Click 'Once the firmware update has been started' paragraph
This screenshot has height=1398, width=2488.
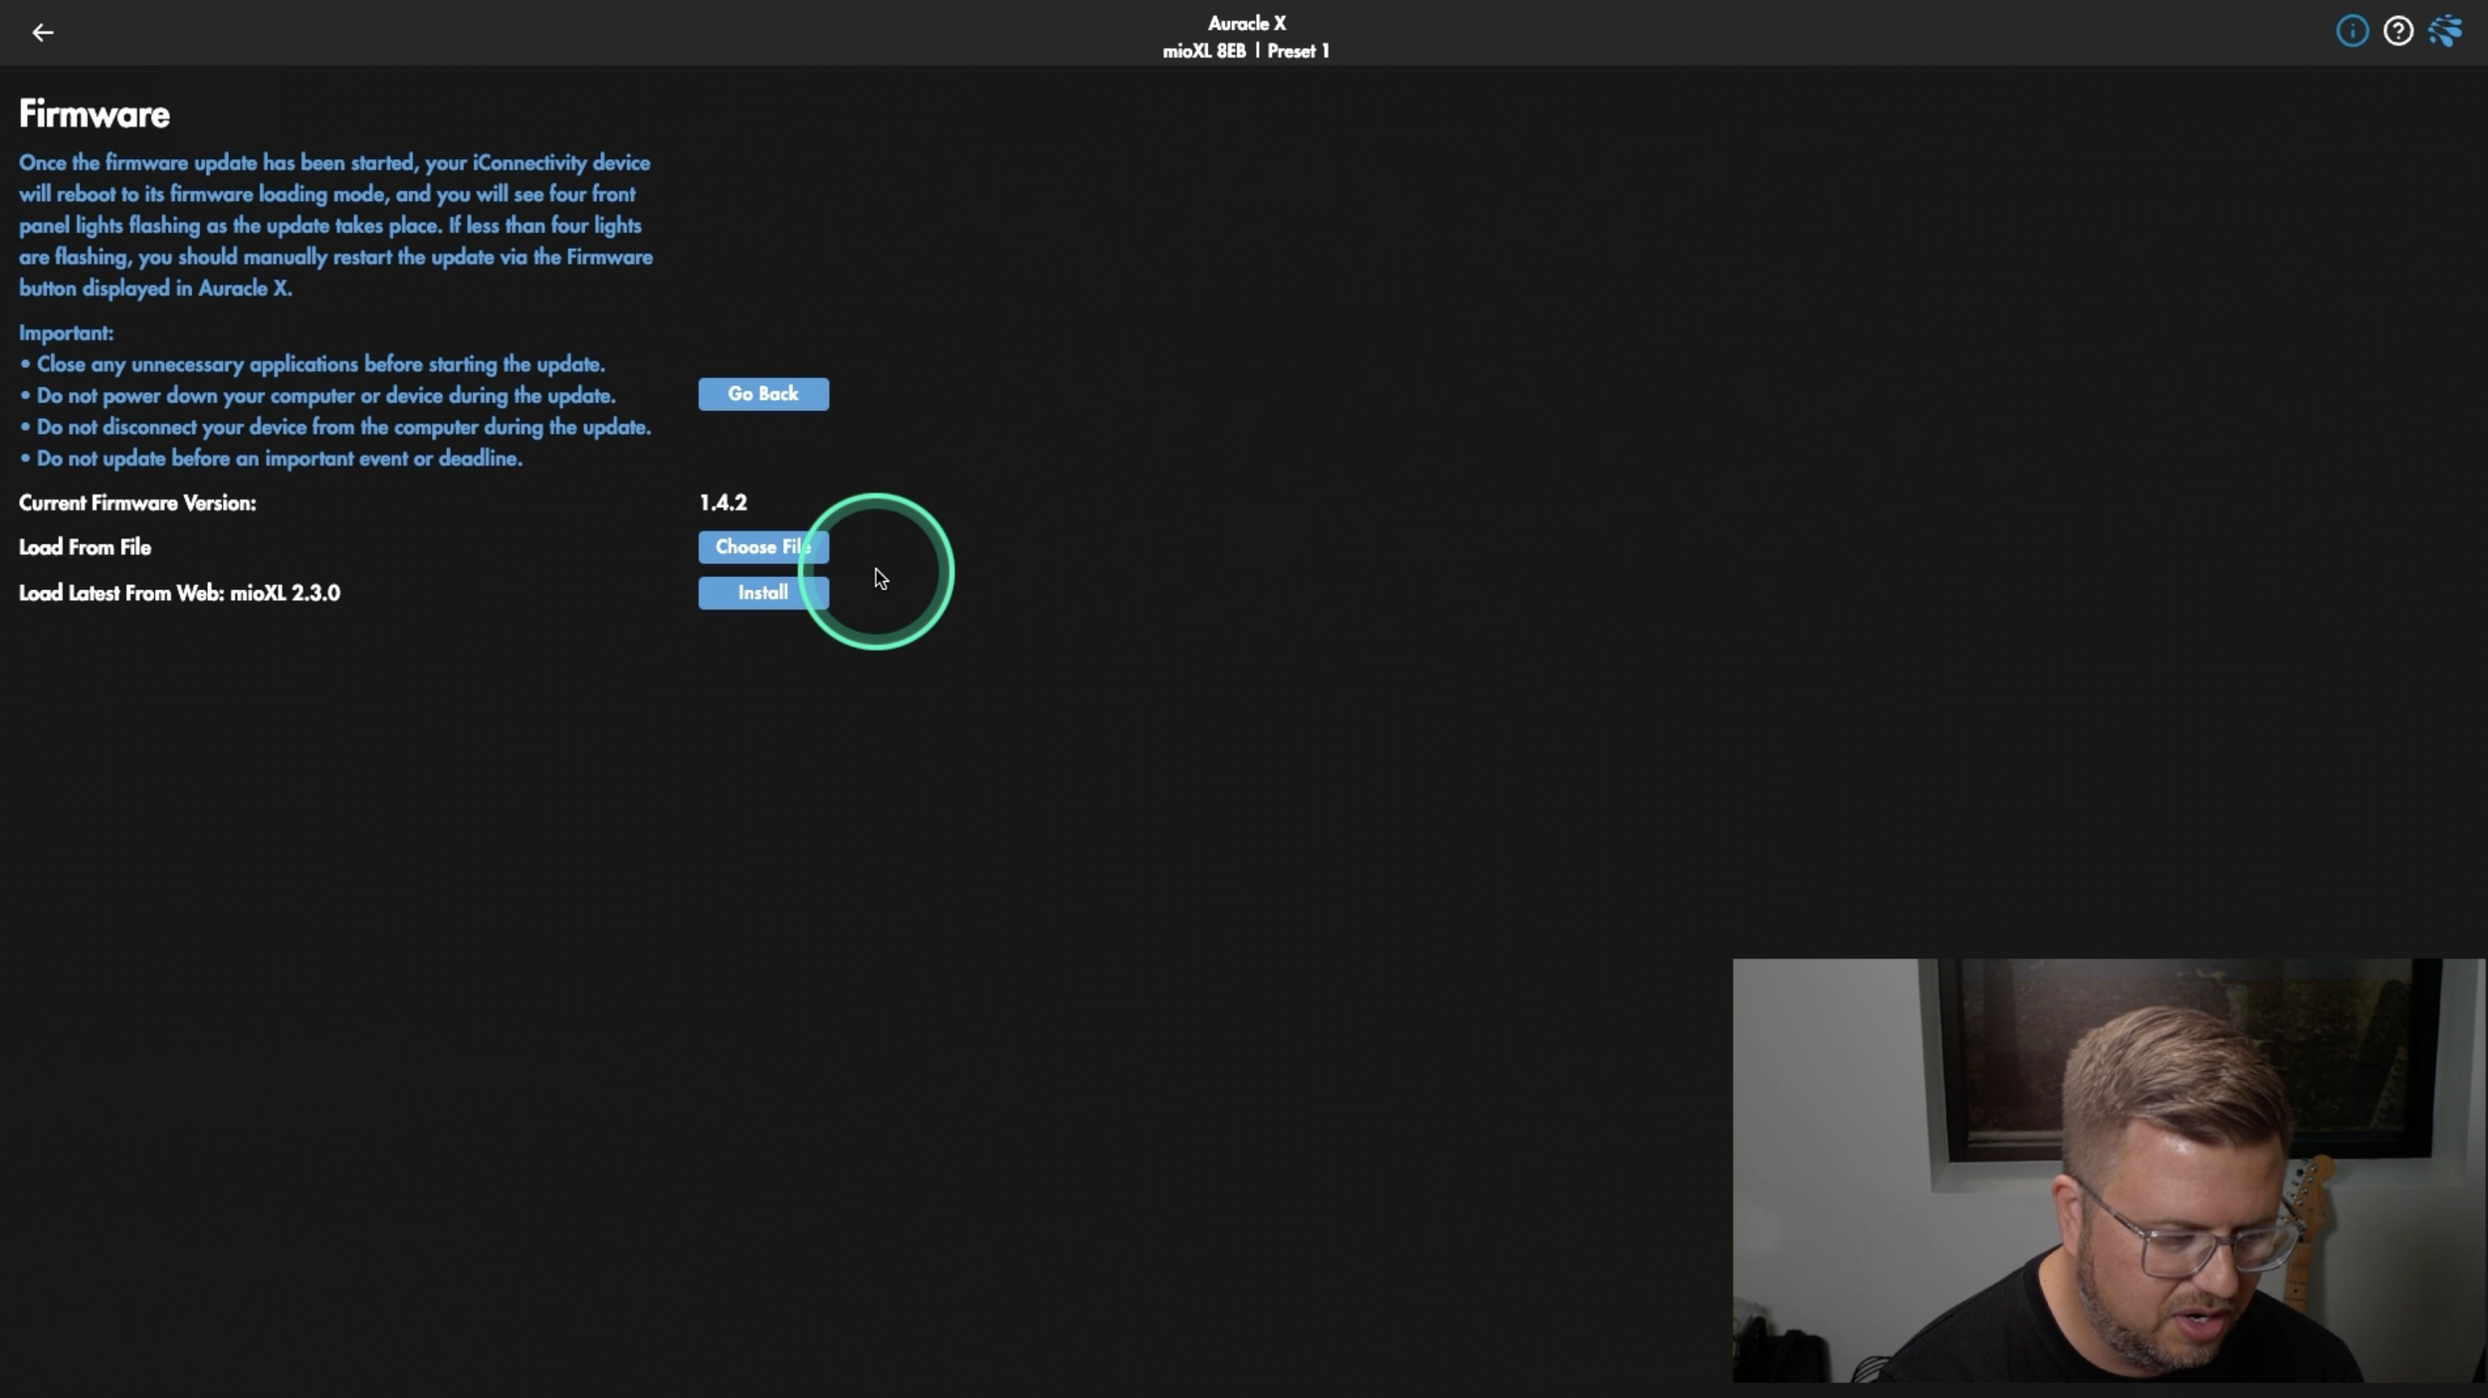(x=336, y=226)
